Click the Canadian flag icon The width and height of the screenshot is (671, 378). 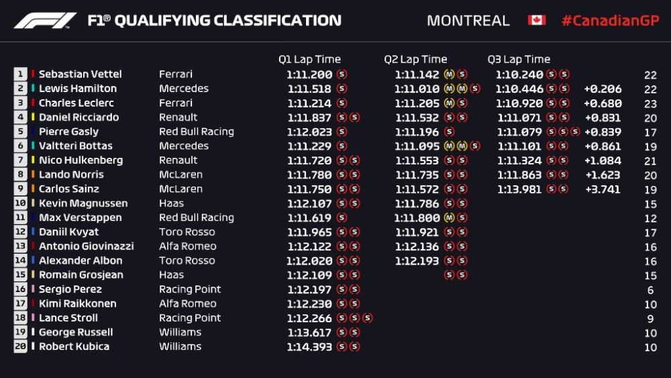pyautogui.click(x=536, y=20)
